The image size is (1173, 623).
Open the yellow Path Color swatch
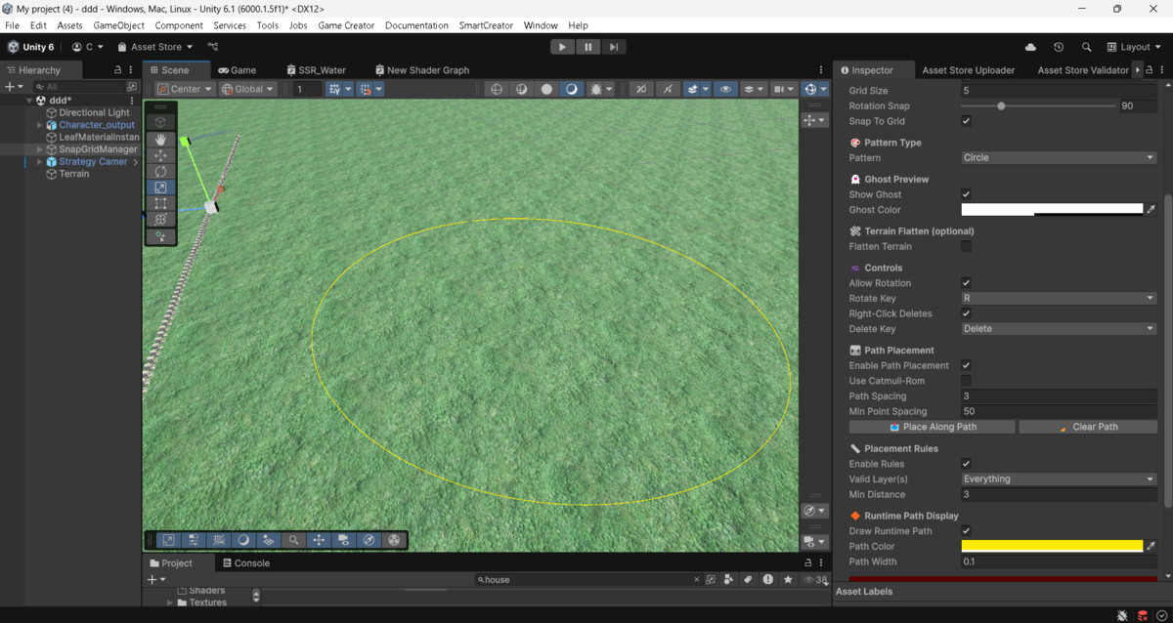pyautogui.click(x=1052, y=547)
